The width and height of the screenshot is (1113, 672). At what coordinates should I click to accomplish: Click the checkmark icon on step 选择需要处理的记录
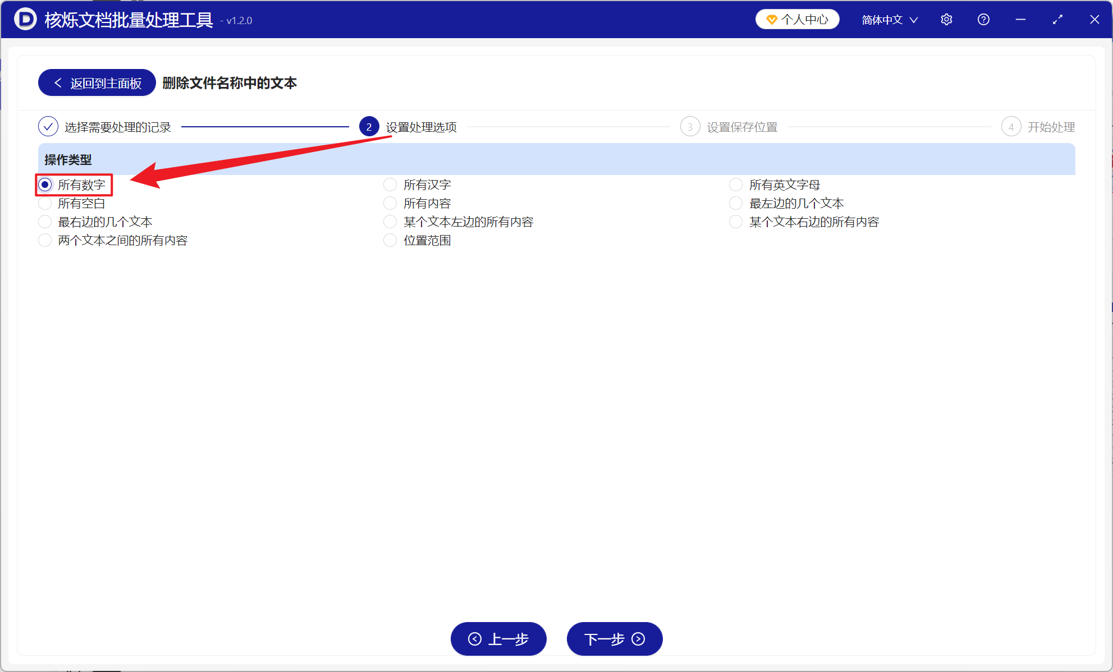(x=48, y=126)
